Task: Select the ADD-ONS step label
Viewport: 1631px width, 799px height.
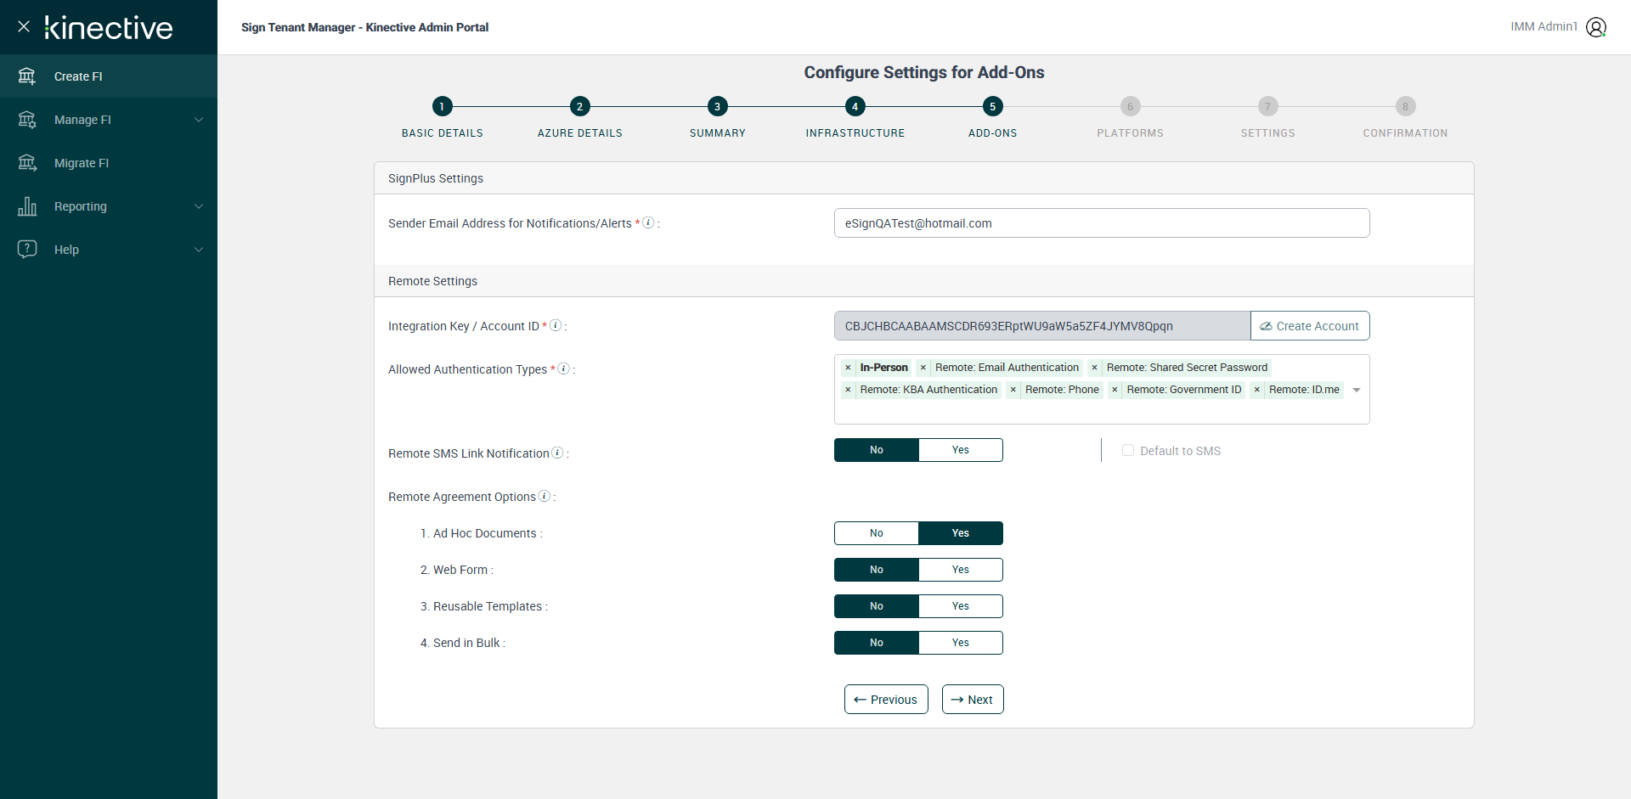Action: pos(992,133)
